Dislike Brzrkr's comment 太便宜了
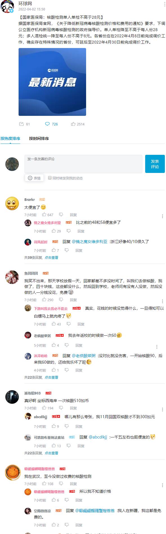The width and height of the screenshot is (166, 534). tap(61, 215)
